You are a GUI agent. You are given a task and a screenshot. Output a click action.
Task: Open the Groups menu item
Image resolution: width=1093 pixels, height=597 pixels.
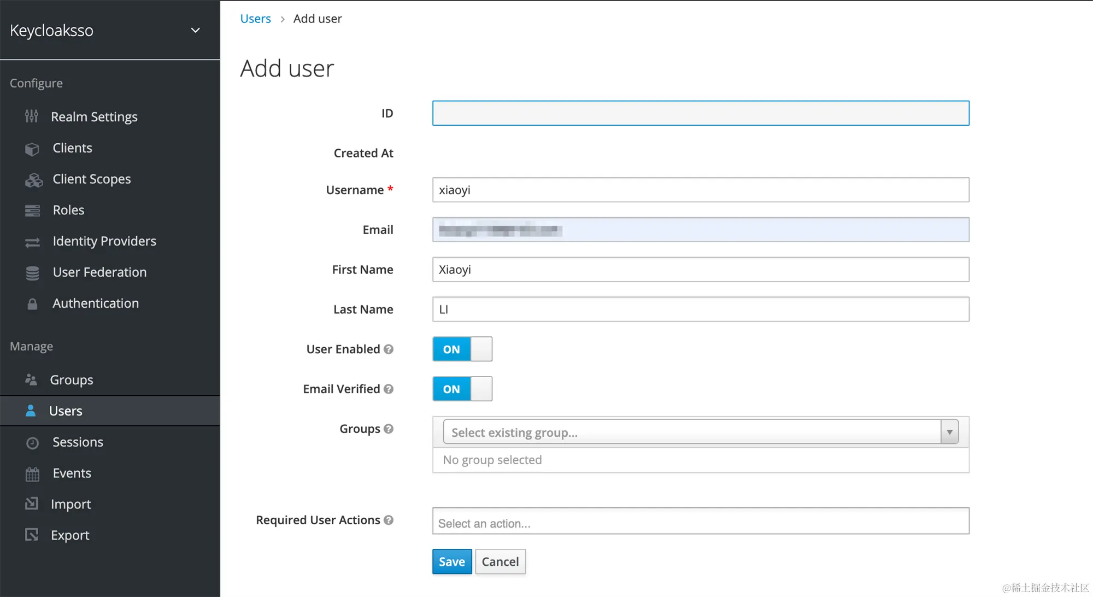[71, 380]
